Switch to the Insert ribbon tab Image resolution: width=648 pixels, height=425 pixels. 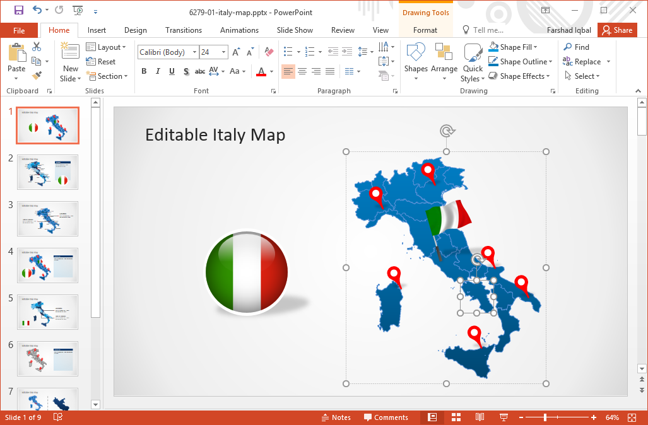coord(97,30)
